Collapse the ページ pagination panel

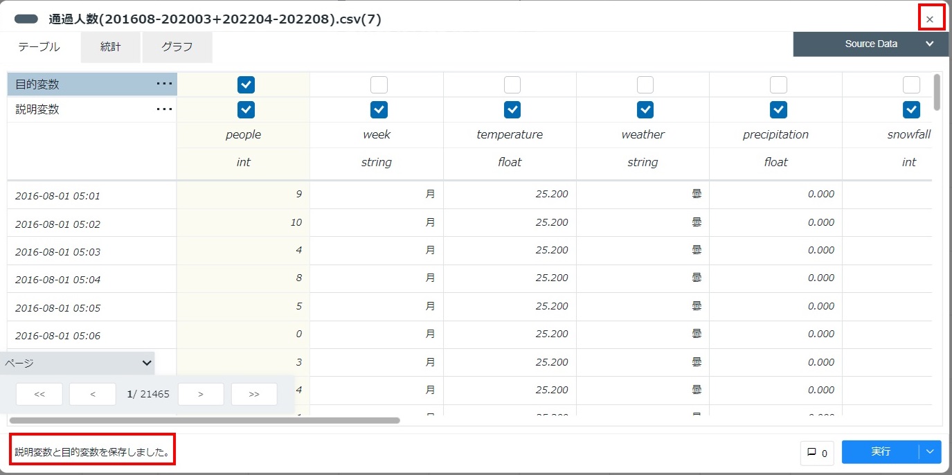click(x=146, y=363)
